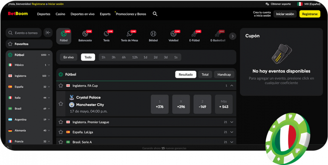Select the E-Basketball sport icon
The height and width of the screenshot is (165, 328).
point(218,36)
